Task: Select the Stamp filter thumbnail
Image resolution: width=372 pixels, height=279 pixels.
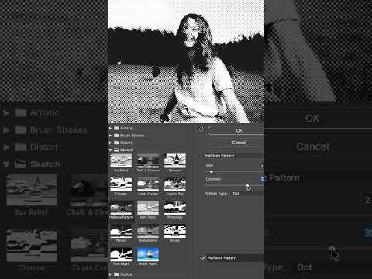Action: pos(175,231)
